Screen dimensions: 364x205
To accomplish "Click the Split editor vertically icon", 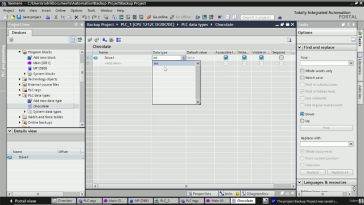I will click(234, 17).
